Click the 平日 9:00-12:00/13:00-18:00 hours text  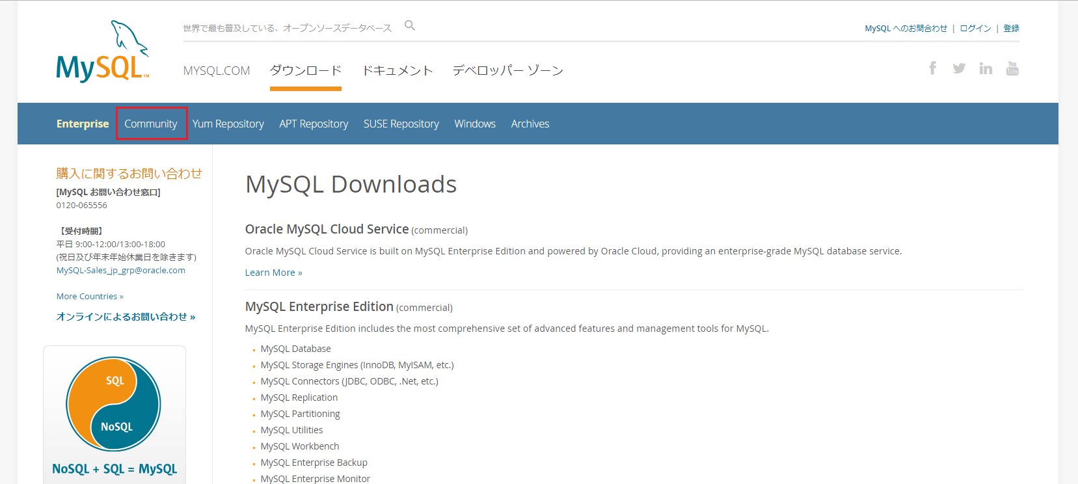click(x=111, y=244)
